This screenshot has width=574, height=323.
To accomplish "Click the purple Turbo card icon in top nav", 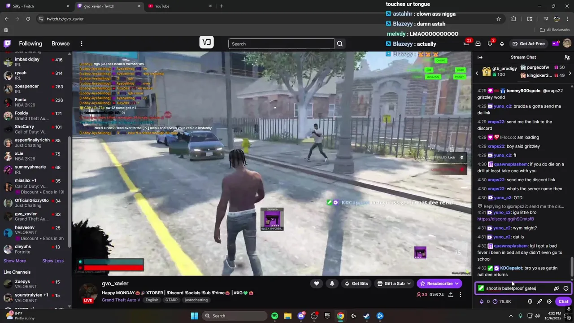I will click(555, 44).
